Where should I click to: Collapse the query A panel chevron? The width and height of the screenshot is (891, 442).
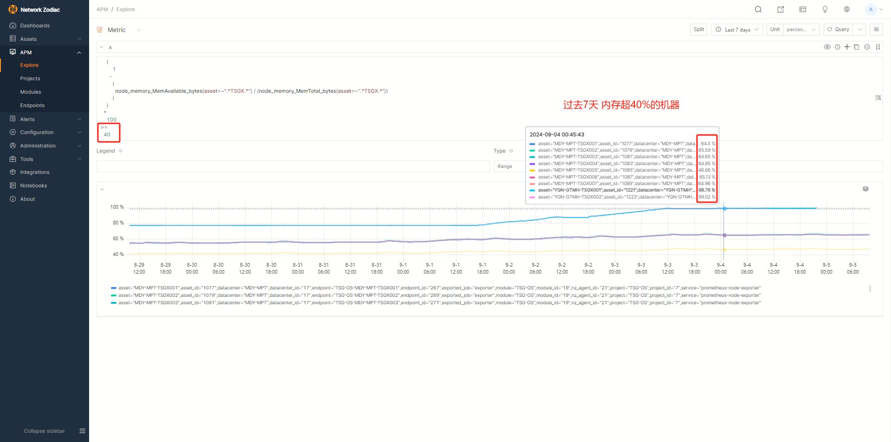[102, 47]
